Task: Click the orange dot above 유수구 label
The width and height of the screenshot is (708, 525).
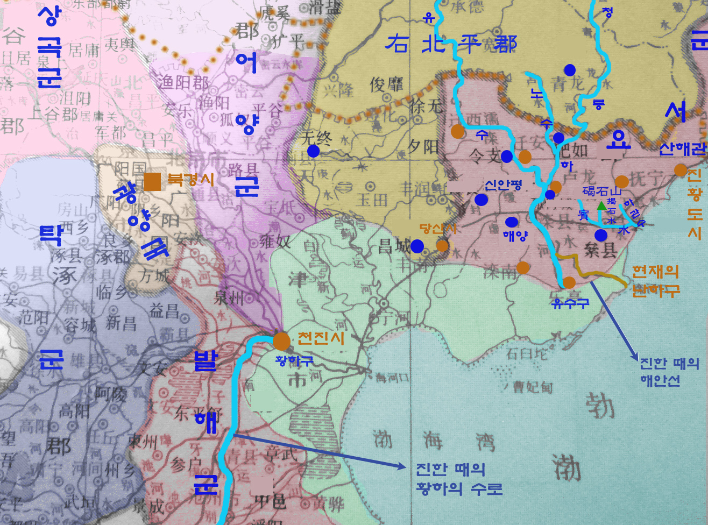Action: pyautogui.click(x=569, y=282)
